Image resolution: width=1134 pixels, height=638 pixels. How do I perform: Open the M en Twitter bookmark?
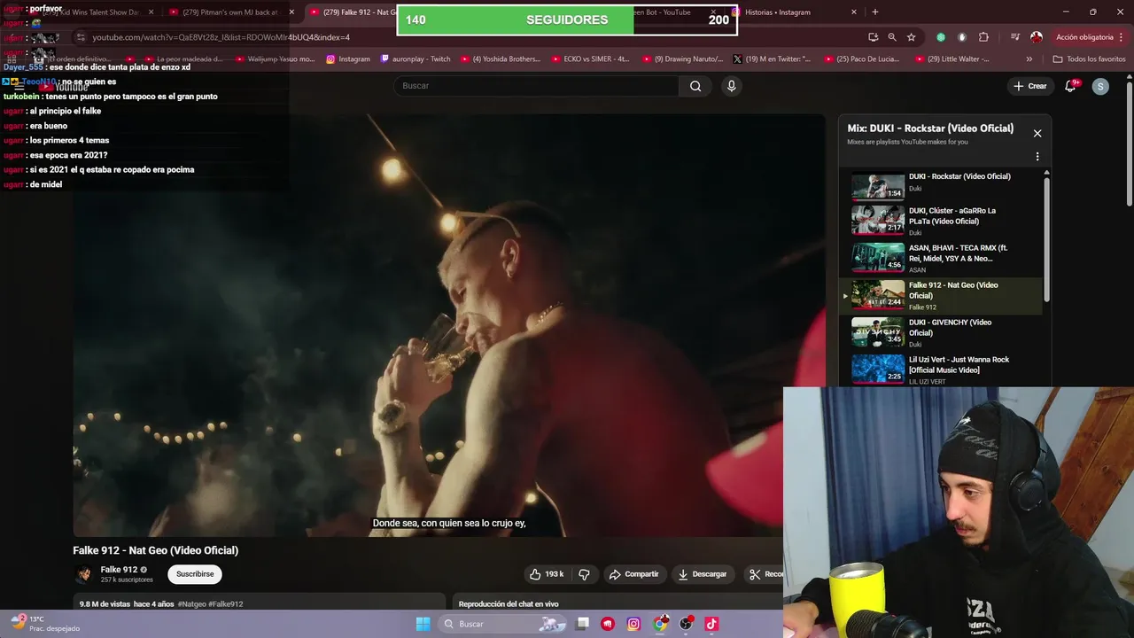pos(772,59)
